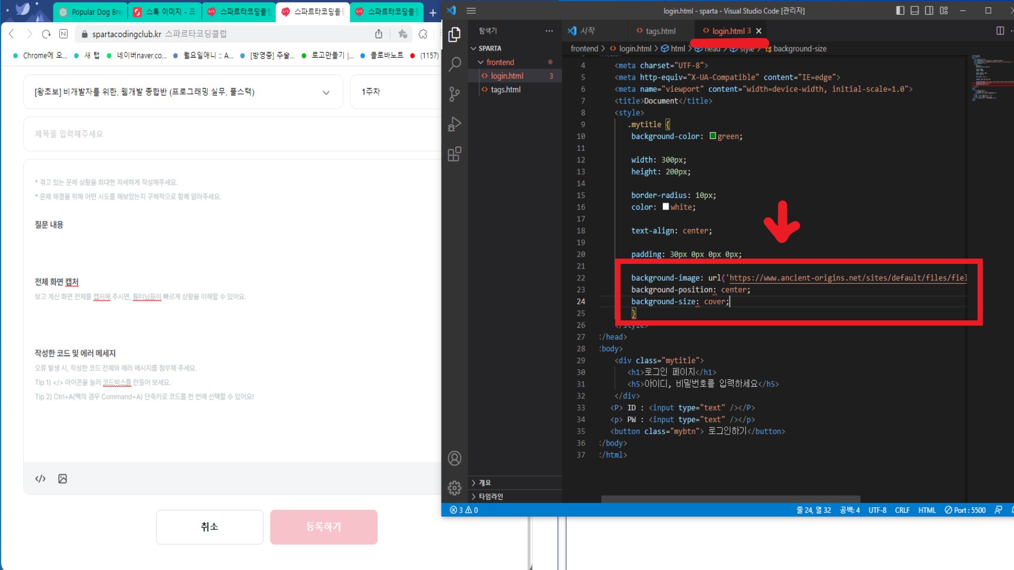Screen dimensions: 1014x570
Task: Open the Run and Debug view icon
Action: pyautogui.click(x=454, y=125)
